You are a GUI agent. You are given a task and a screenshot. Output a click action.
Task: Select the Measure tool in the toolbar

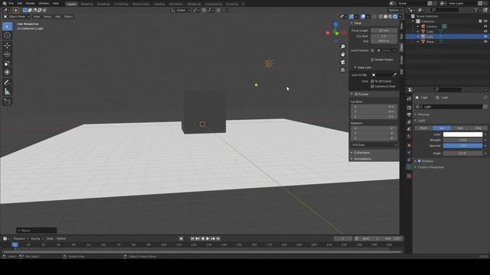[7, 92]
